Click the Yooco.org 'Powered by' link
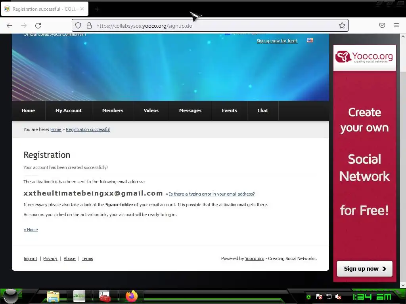406x304 pixels. [x=255, y=258]
